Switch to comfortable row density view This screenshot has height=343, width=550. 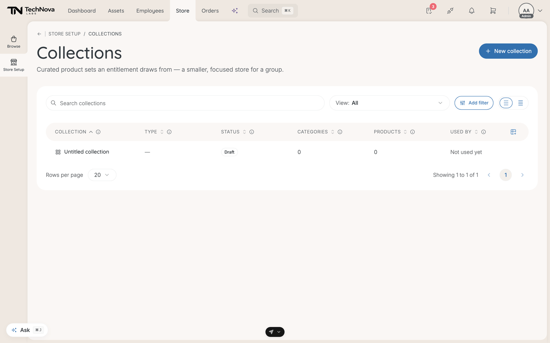coord(506,103)
